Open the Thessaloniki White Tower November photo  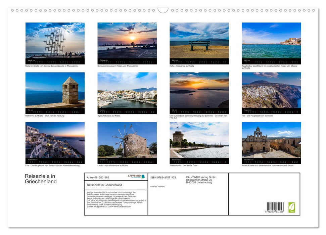click(x=199, y=140)
